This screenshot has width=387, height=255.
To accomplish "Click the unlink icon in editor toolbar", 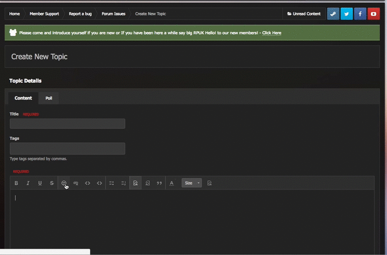I will click(76, 183).
